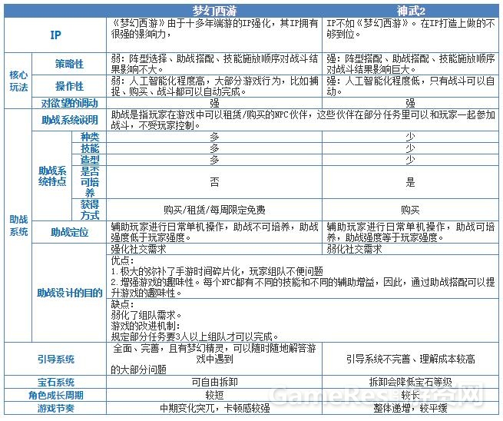
Task: Select the 助战系统 category cell
Action: [18, 226]
